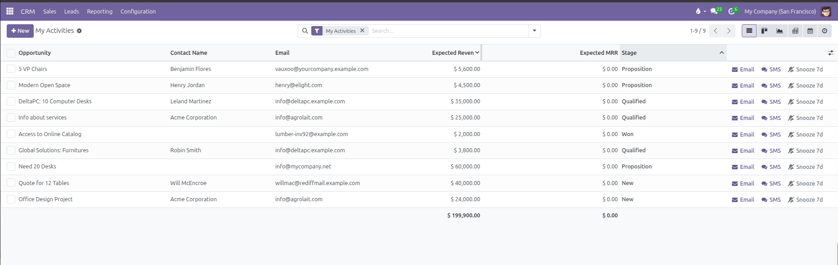Open Global Solutions: Furnitures opportunity

click(54, 150)
